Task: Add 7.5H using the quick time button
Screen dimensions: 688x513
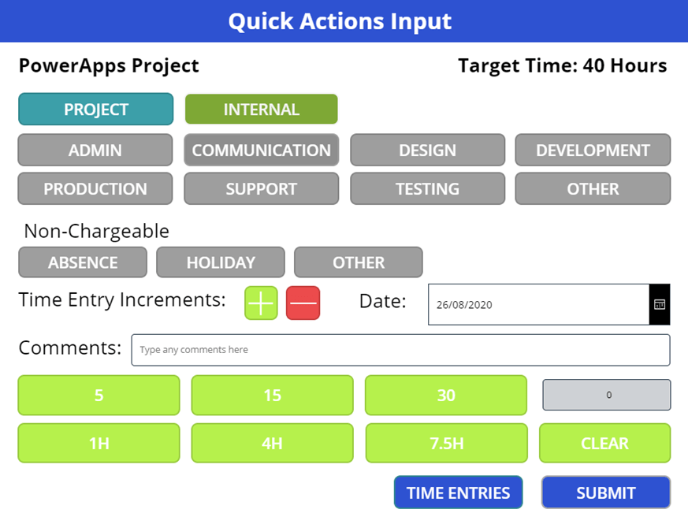Action: (x=445, y=443)
